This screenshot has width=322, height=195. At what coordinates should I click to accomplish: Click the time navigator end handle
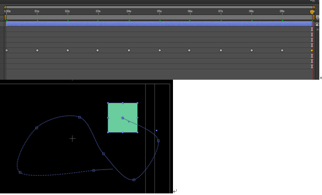tap(313, 7)
